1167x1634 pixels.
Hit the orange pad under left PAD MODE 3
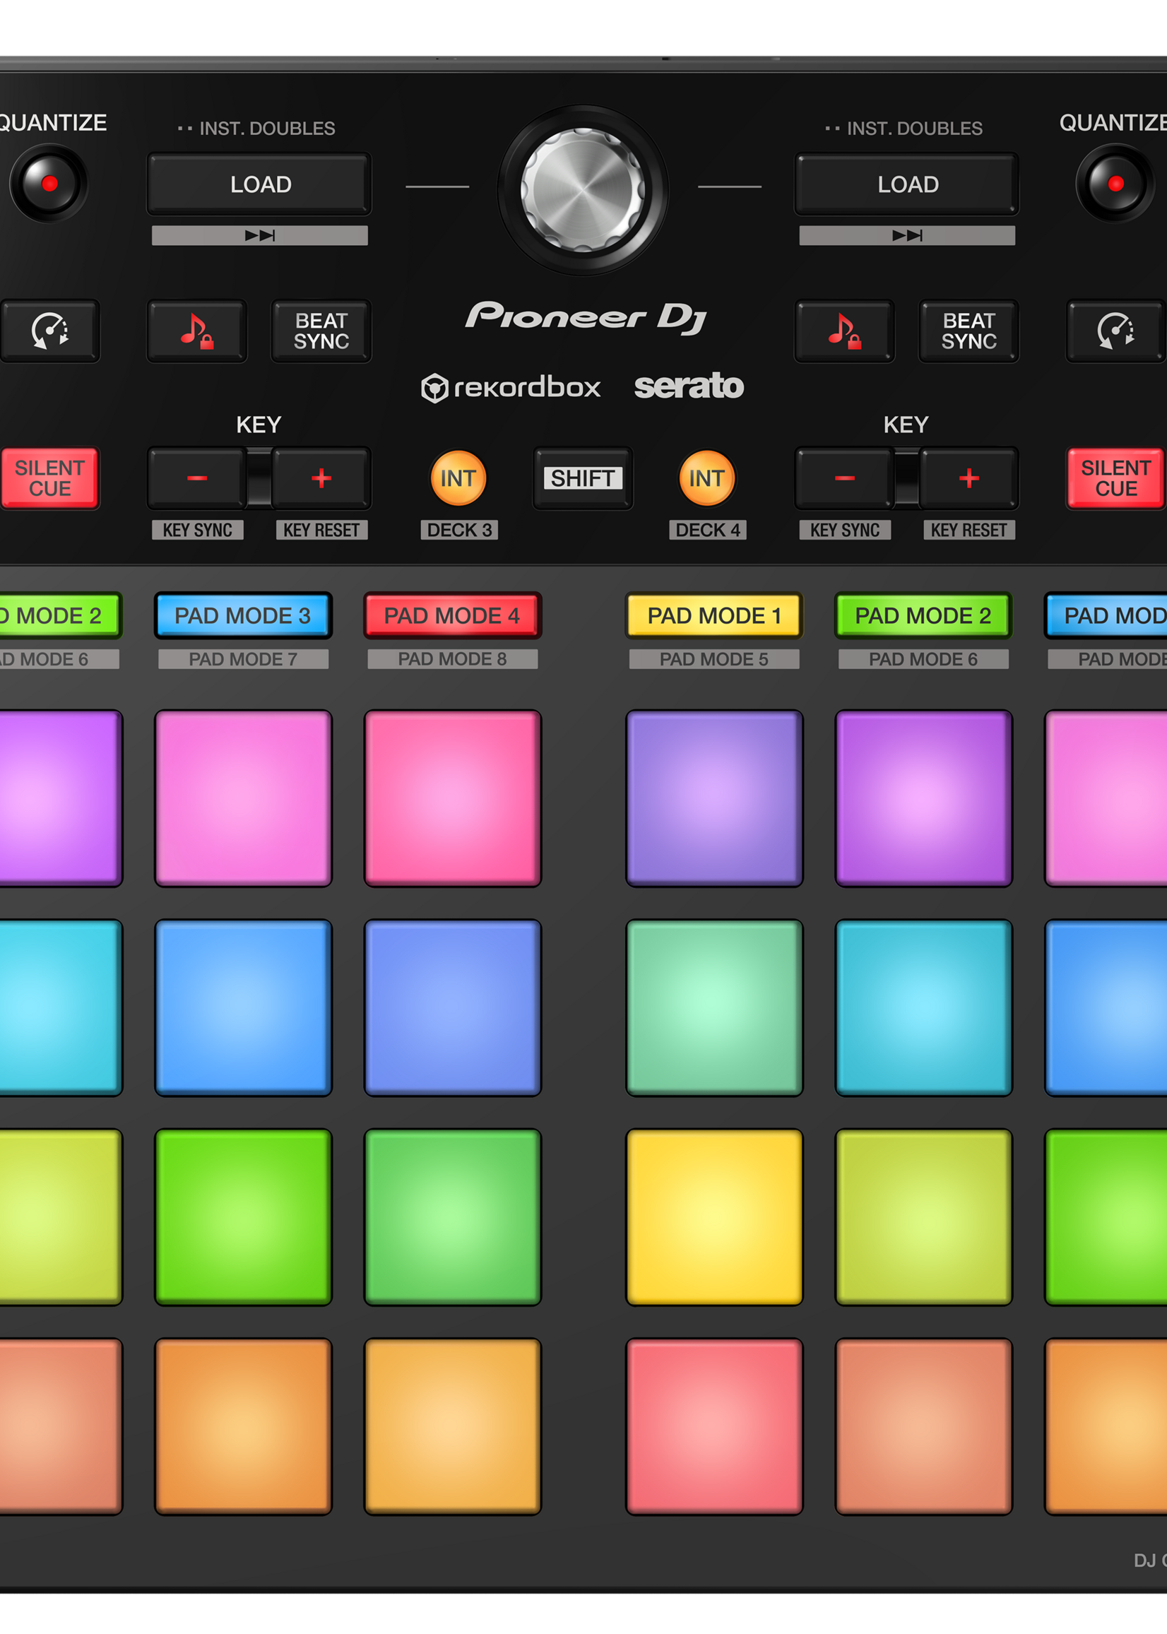coord(244,1426)
